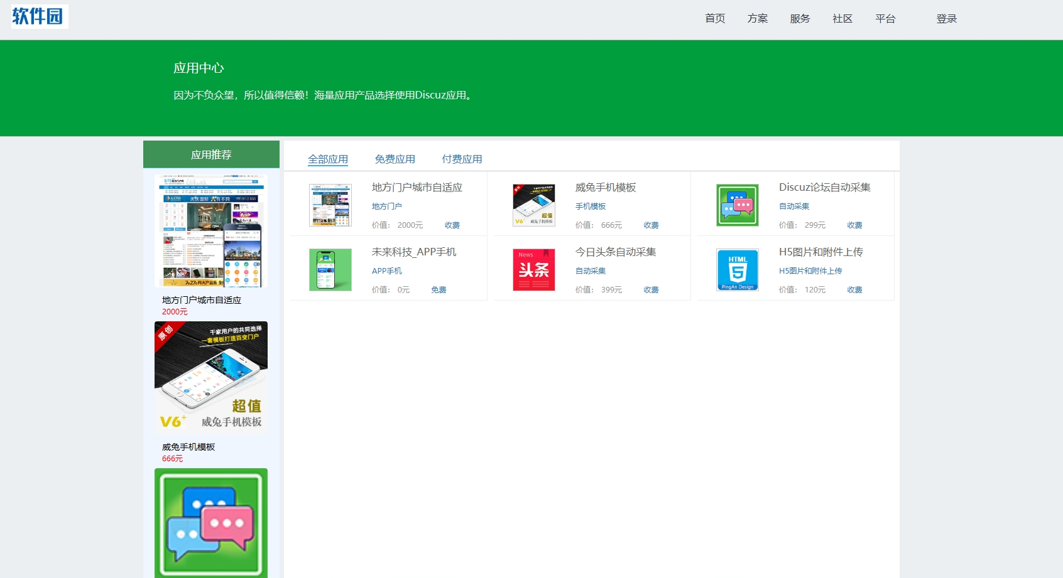Image resolution: width=1063 pixels, height=578 pixels.
Task: Click the green chat-bubble Discuz采集 icon in the grid
Action: (x=737, y=205)
